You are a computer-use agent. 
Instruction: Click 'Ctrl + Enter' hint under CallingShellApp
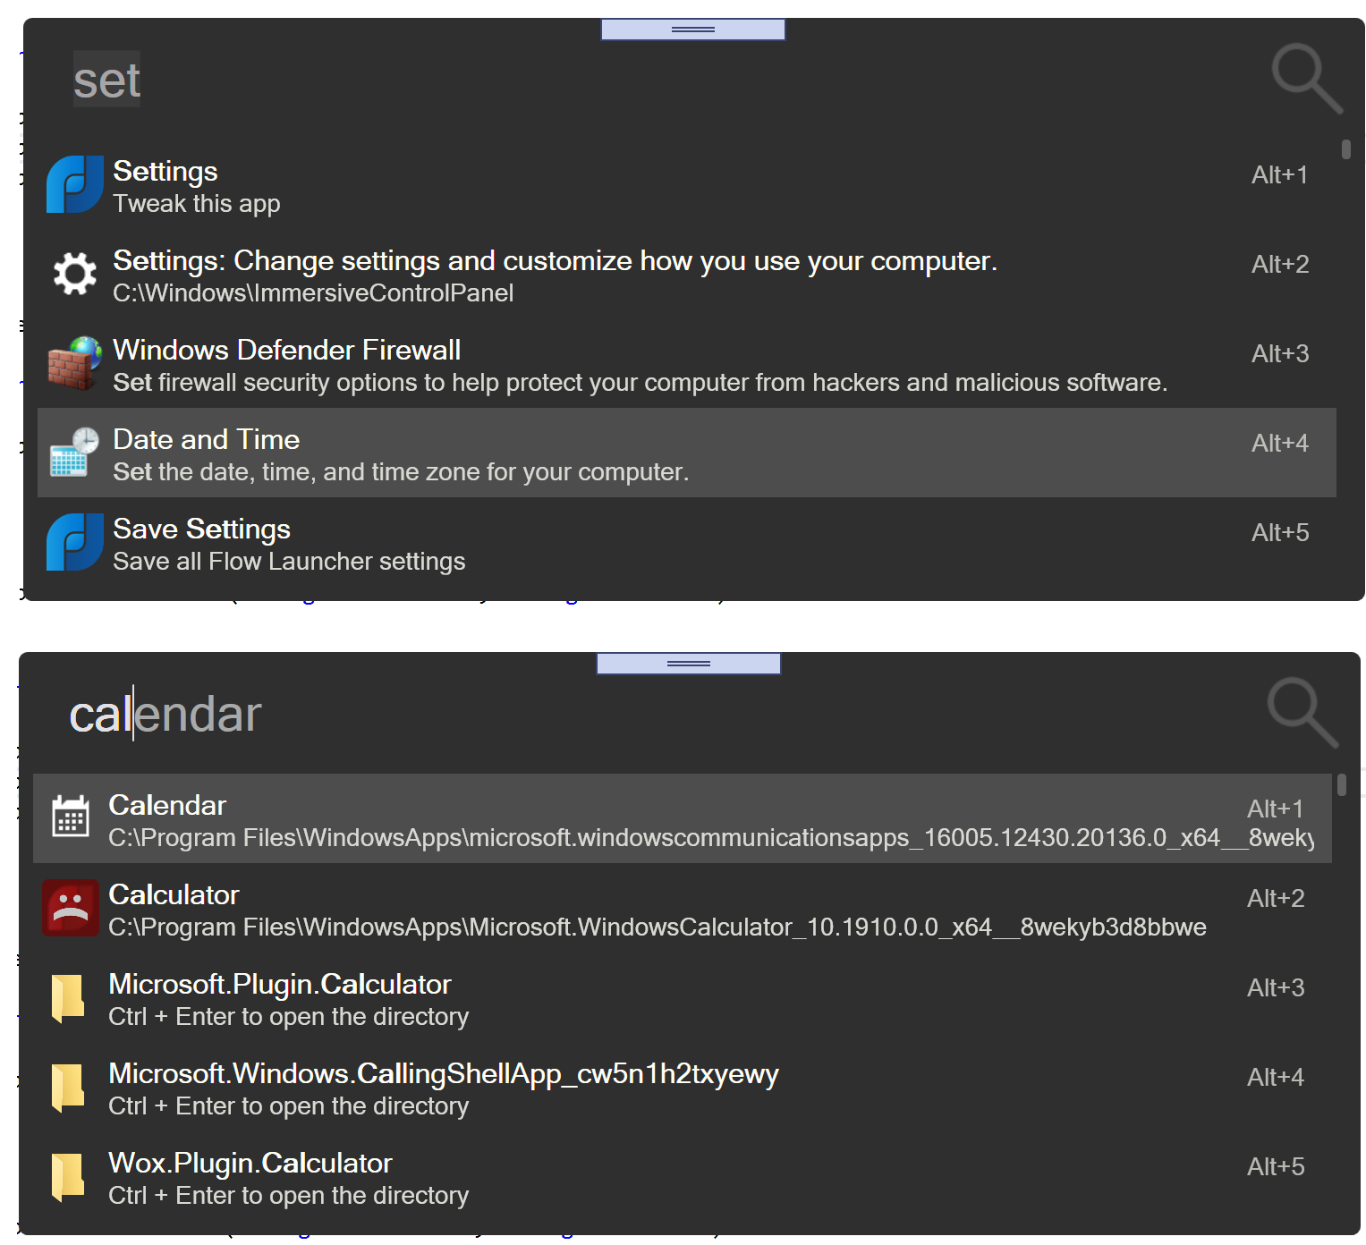coord(288,1106)
